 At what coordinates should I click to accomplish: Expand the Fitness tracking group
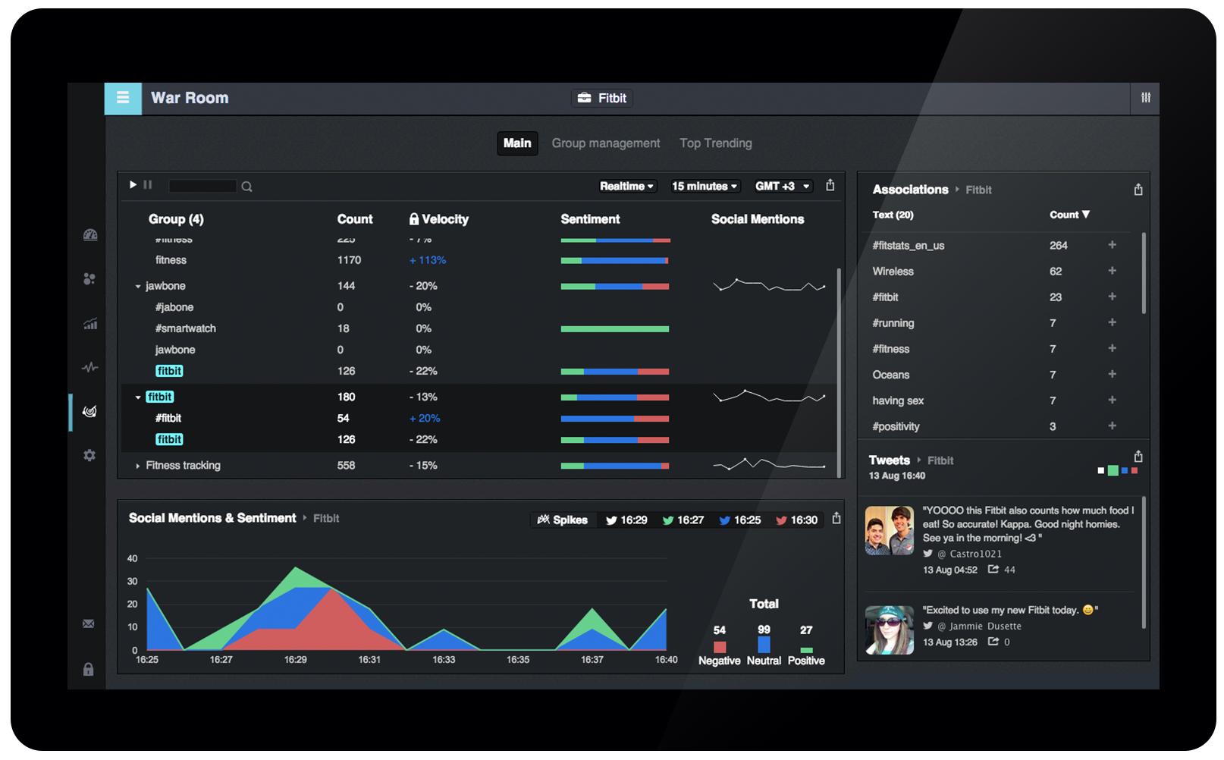pos(137,466)
